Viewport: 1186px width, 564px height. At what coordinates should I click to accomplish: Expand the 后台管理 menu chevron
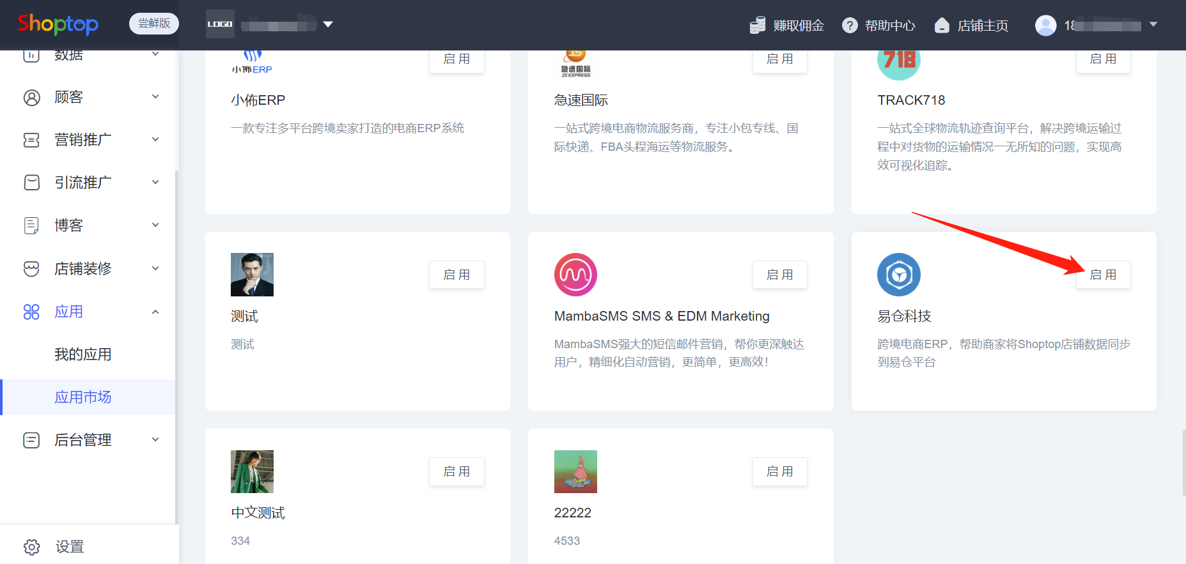coord(155,439)
